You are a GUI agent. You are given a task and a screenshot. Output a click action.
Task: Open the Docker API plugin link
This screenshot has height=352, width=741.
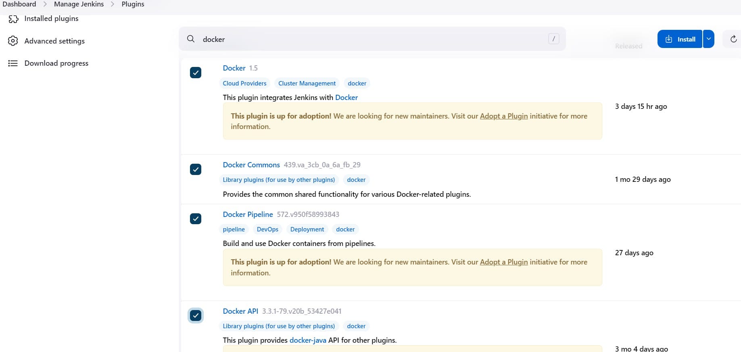[x=240, y=311]
